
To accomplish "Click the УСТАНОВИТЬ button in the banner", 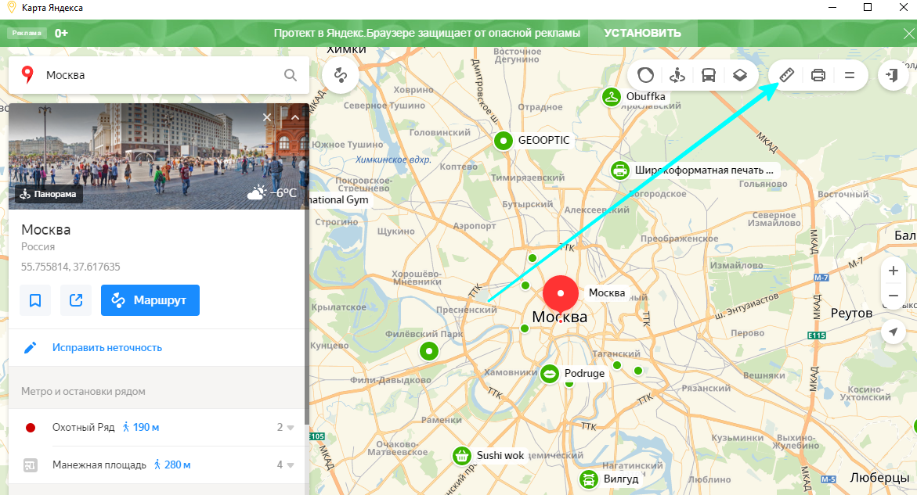I will point(643,34).
